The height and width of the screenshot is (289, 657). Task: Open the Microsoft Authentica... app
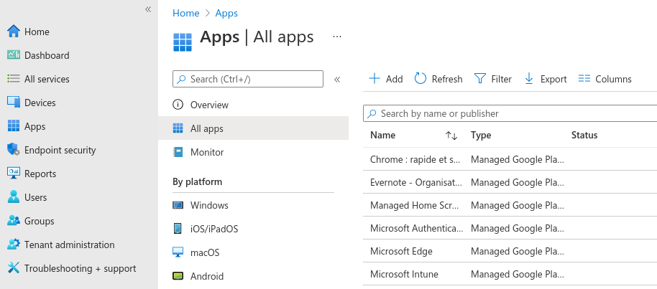point(417,228)
